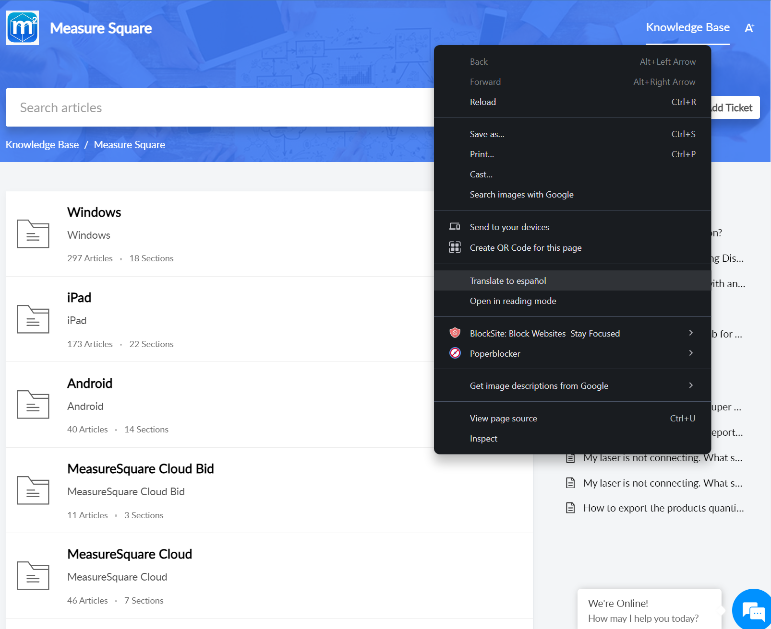Click the '11 Articles' text under Cloud Bid
Viewport: 771px width, 629px height.
(x=87, y=515)
